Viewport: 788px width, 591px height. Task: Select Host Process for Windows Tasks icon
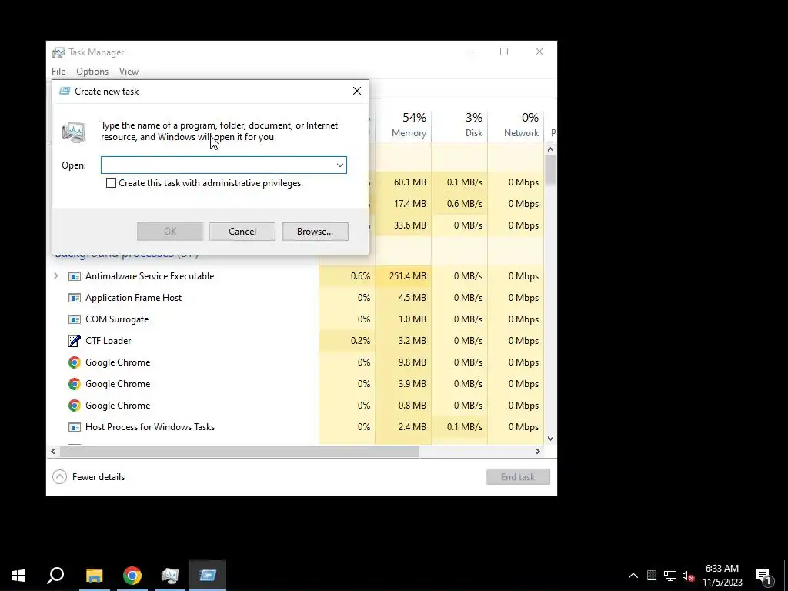pyautogui.click(x=75, y=427)
